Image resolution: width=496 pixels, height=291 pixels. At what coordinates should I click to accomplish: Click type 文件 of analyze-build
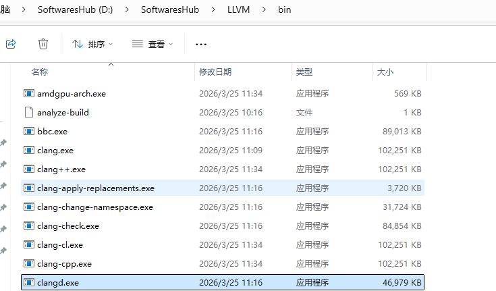coord(304,112)
